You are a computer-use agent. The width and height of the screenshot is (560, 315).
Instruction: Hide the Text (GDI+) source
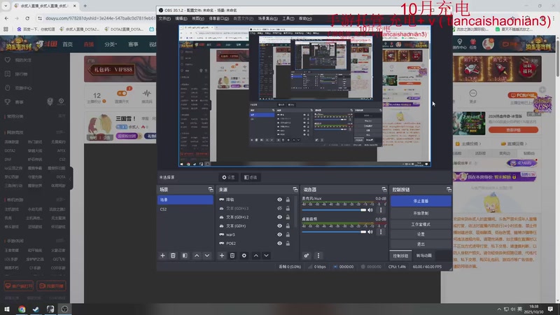pyautogui.click(x=279, y=226)
